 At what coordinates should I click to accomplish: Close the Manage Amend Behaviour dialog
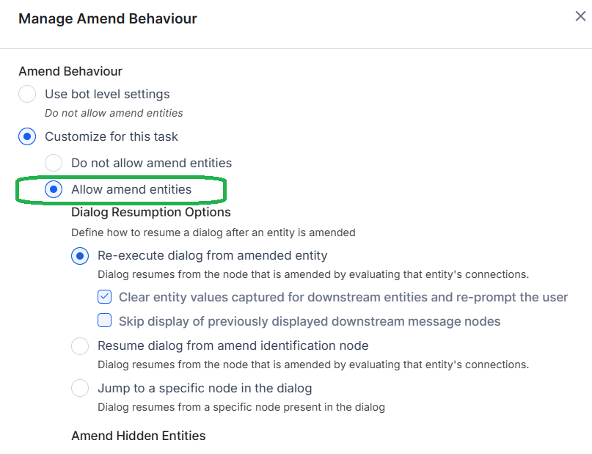point(580,17)
